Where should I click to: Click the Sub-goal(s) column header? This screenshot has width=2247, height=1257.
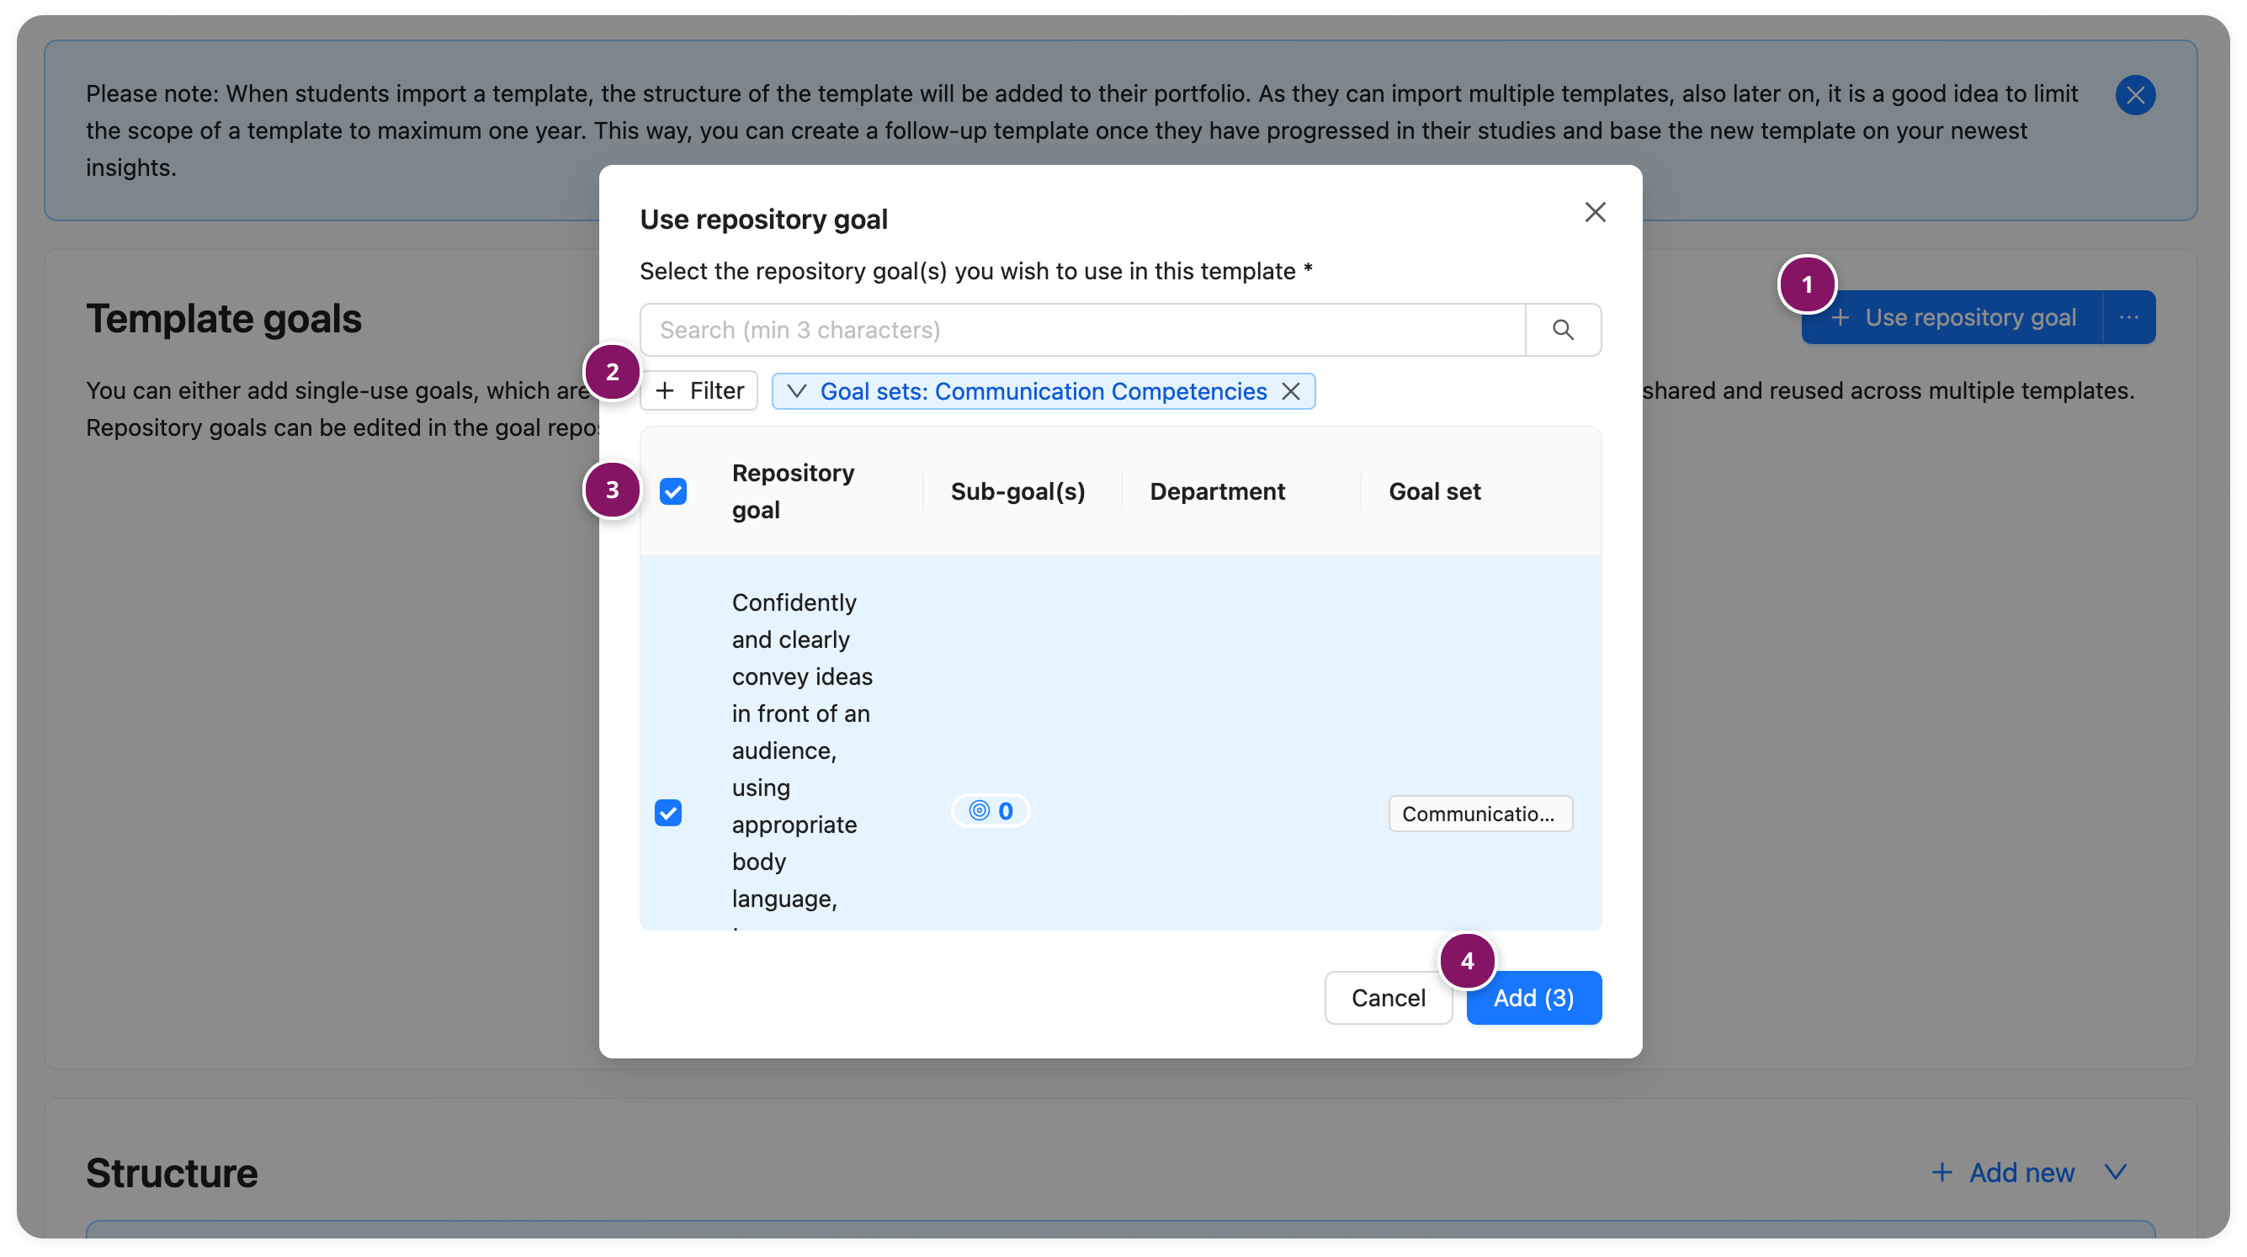(1018, 491)
